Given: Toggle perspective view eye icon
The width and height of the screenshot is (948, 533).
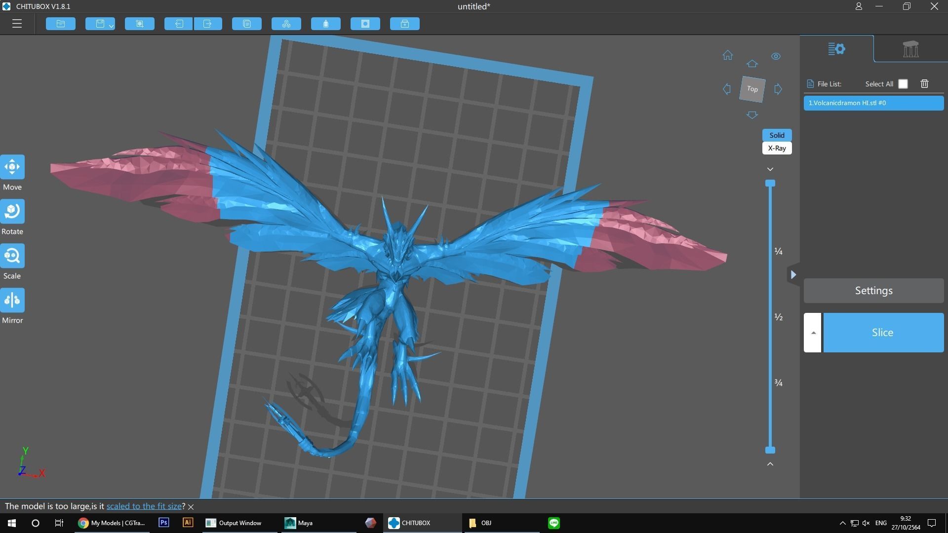Looking at the screenshot, I should click(x=776, y=56).
